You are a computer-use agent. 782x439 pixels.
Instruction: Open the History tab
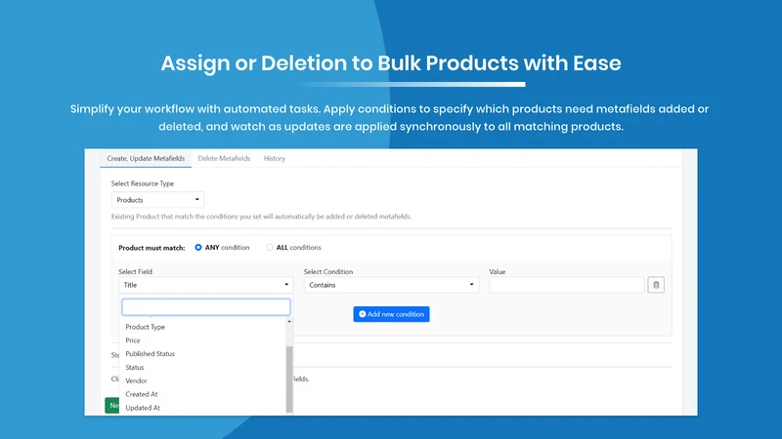[275, 158]
